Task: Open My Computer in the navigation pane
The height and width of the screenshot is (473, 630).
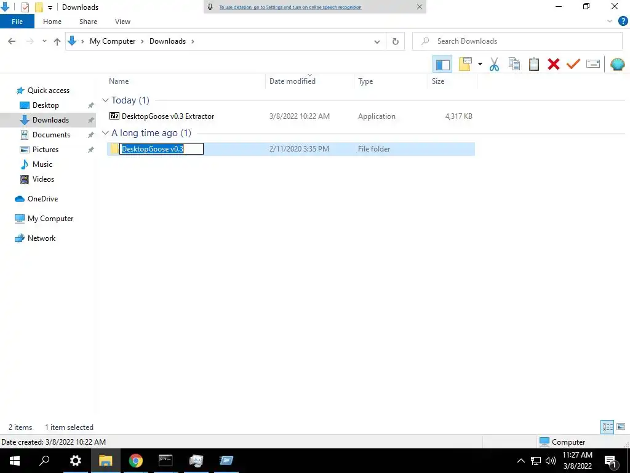Action: (50, 219)
